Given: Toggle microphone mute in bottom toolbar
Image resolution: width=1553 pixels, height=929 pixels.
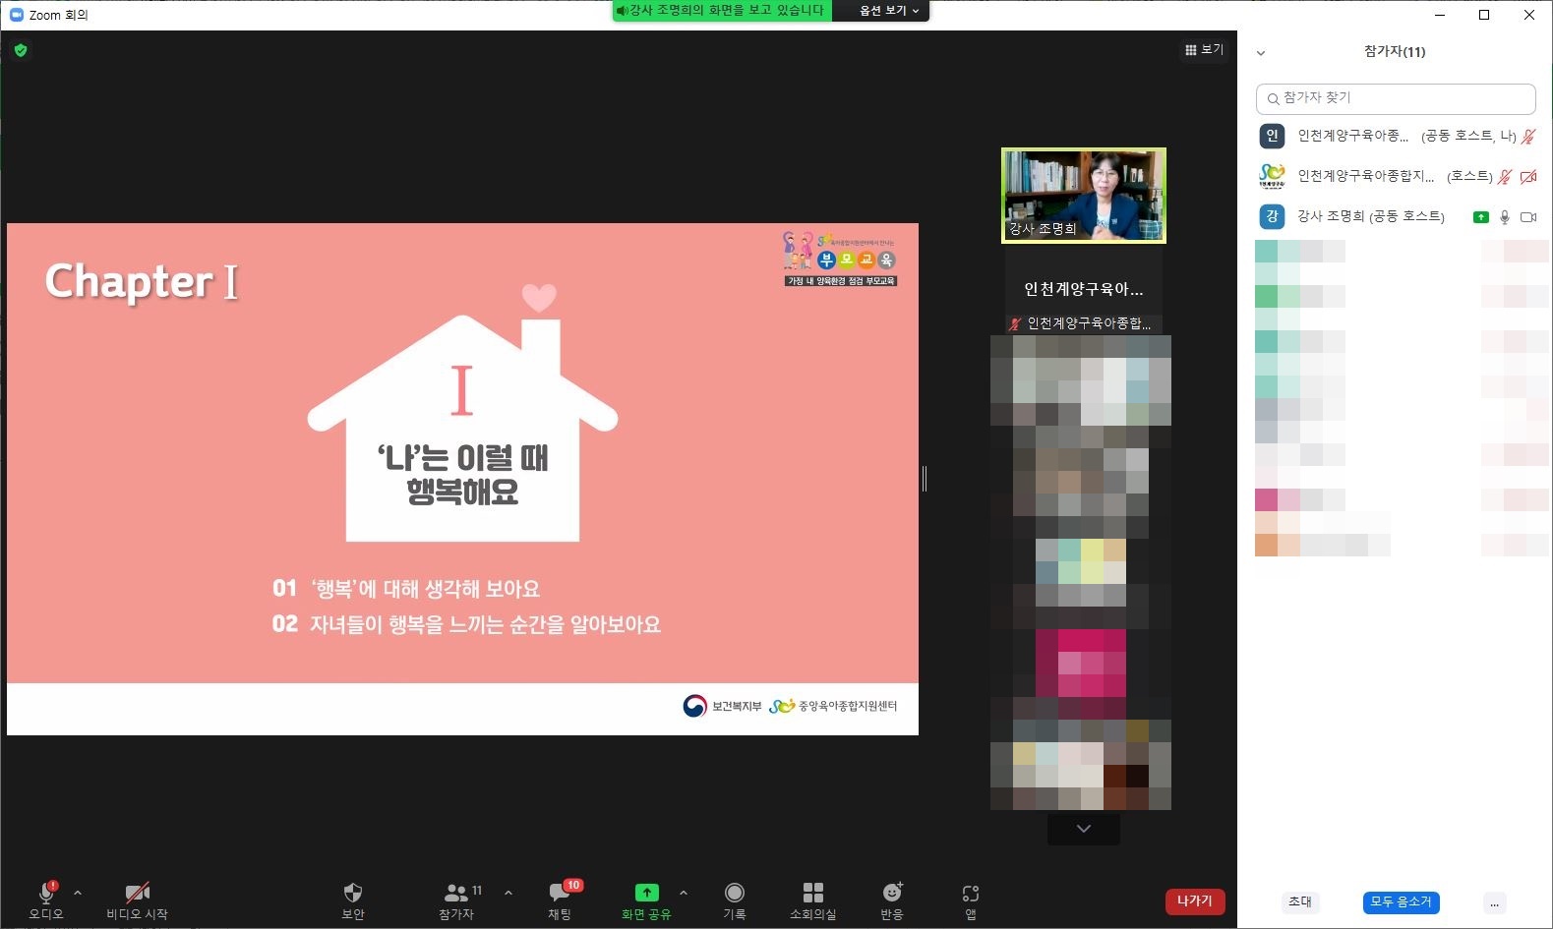Looking at the screenshot, I should coord(45,894).
